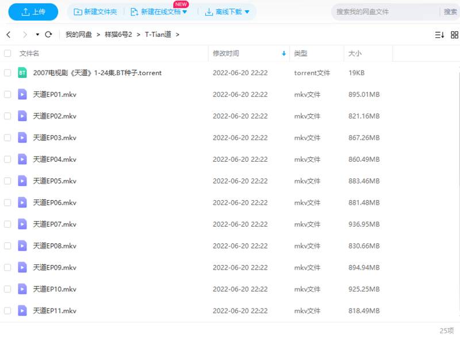Toggle the select-all checkbox in header

tap(7, 53)
